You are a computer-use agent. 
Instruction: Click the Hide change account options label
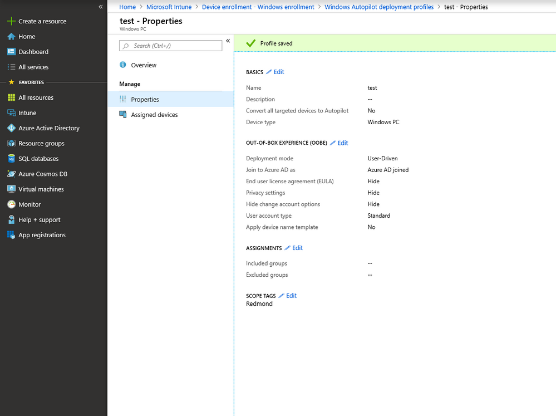point(283,204)
